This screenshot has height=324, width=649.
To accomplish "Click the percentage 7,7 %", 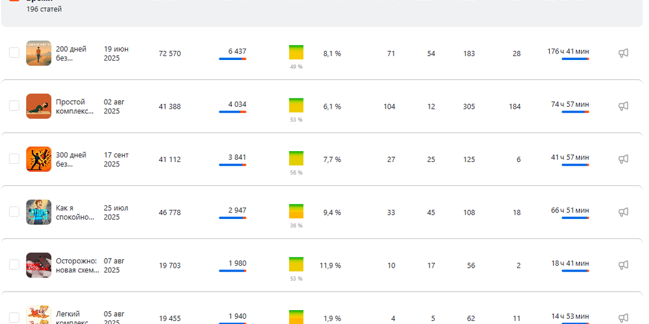I will pyautogui.click(x=332, y=160).
